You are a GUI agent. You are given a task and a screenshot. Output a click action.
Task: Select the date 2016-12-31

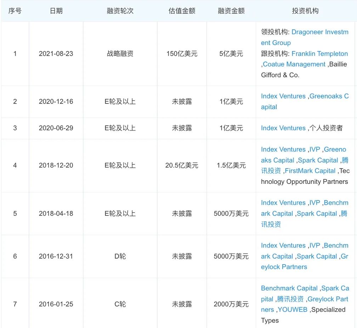(x=56, y=256)
